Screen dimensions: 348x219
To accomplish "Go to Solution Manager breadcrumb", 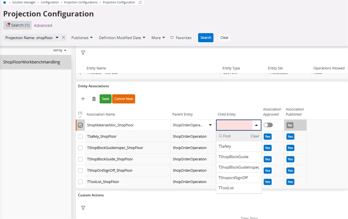I will (24, 2).
